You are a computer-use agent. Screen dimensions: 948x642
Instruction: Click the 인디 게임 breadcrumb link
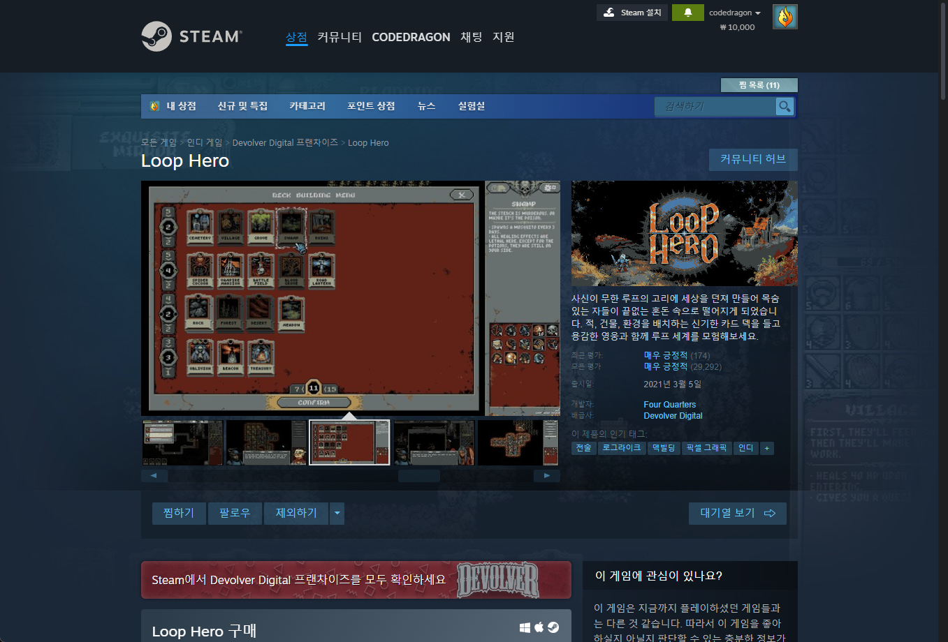(205, 142)
